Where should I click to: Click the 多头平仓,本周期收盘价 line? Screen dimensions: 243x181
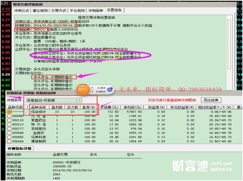coord(53,81)
